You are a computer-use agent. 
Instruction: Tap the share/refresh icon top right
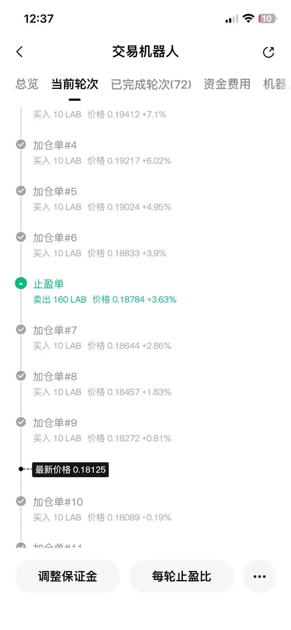(x=269, y=52)
